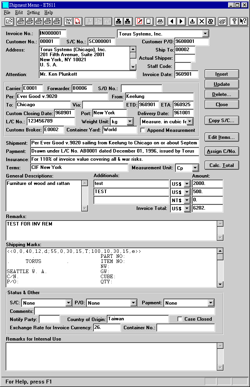Screen dimensions: 250x387
Task: Go to previous record with left arrow
Action: [172, 21]
